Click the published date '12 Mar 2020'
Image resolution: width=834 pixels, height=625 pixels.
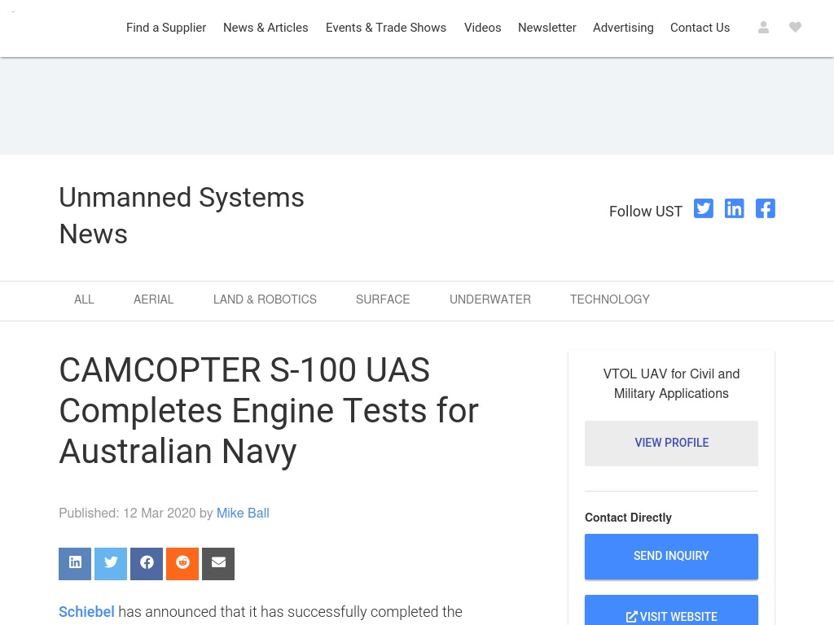[x=159, y=514]
